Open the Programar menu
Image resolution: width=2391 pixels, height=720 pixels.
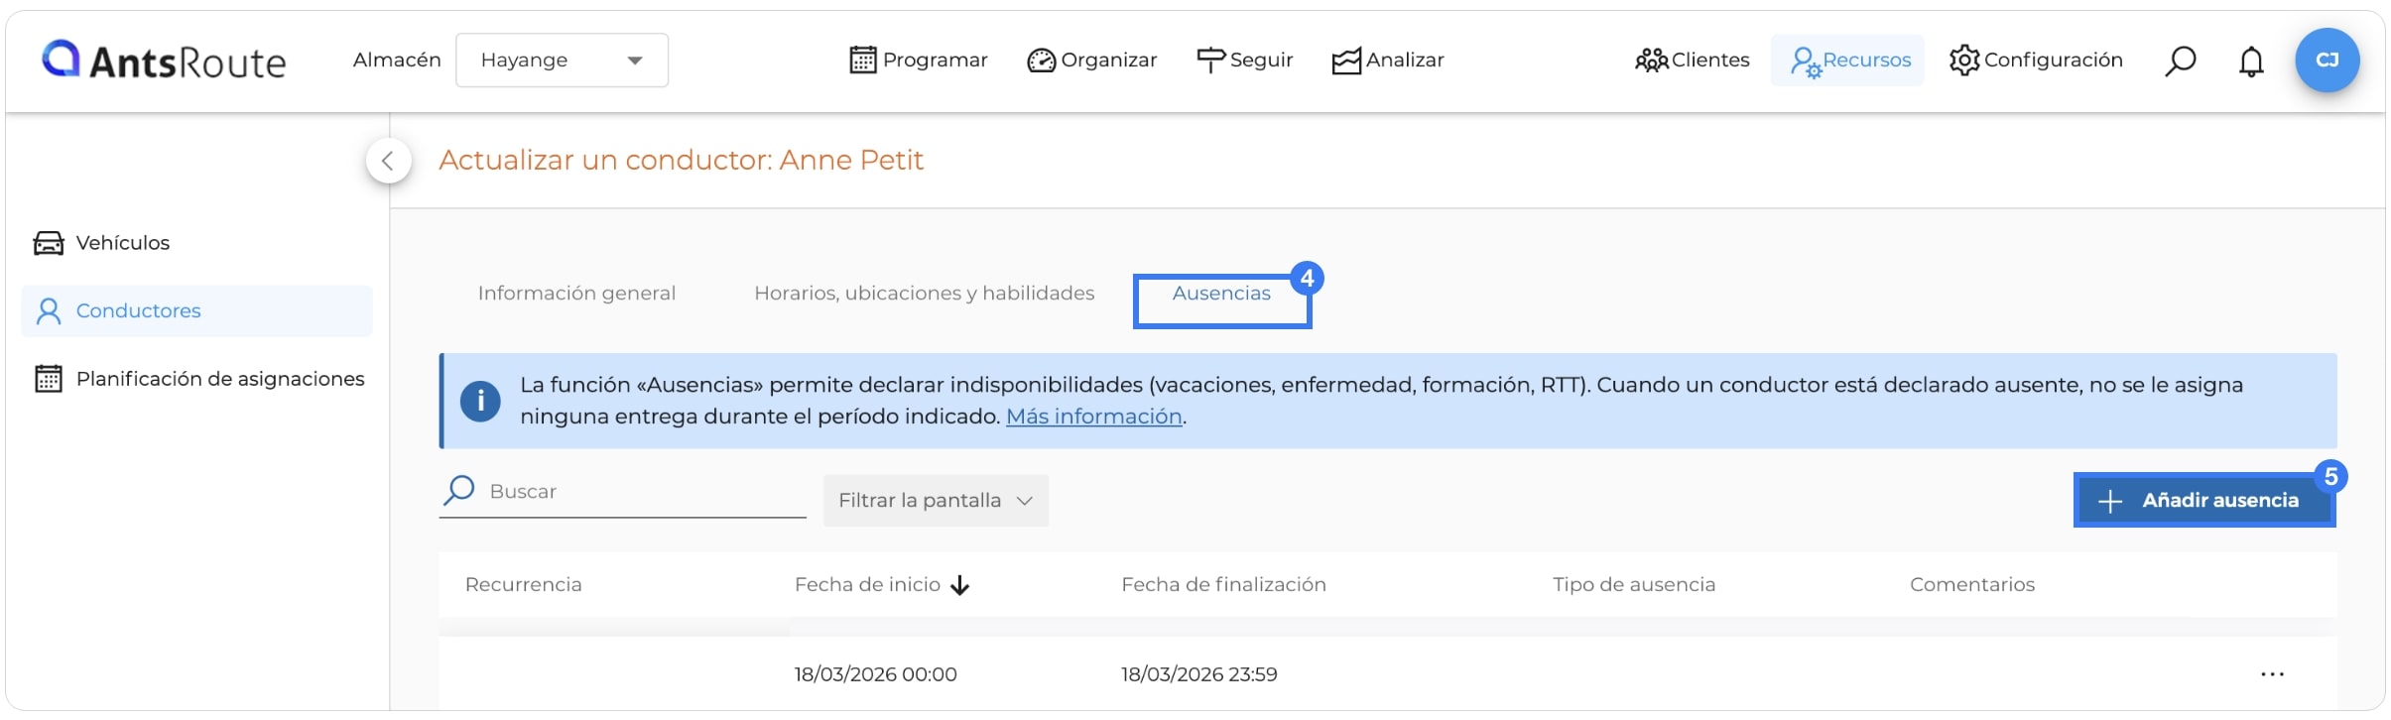click(919, 60)
